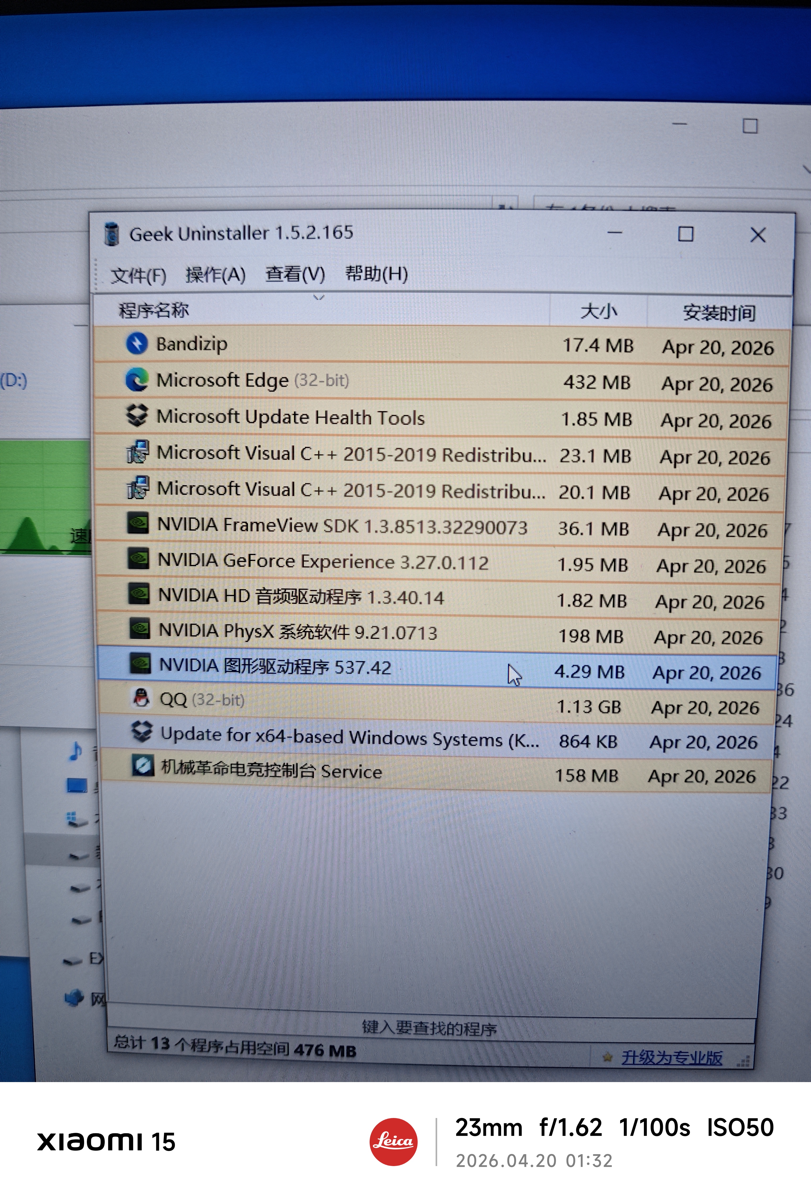The image size is (811, 1202).
Task: Click the NVIDIA HD 音频驱动程序 icon
Action: click(x=139, y=594)
